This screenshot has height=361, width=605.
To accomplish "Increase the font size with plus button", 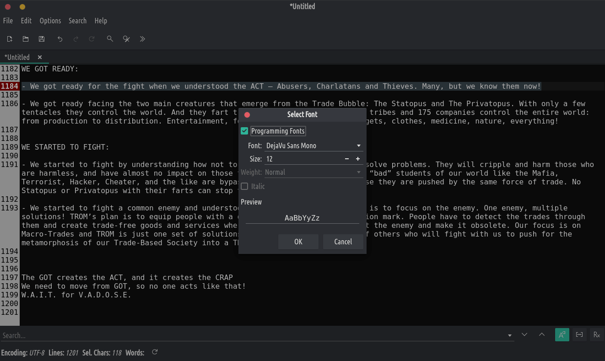I will point(358,159).
